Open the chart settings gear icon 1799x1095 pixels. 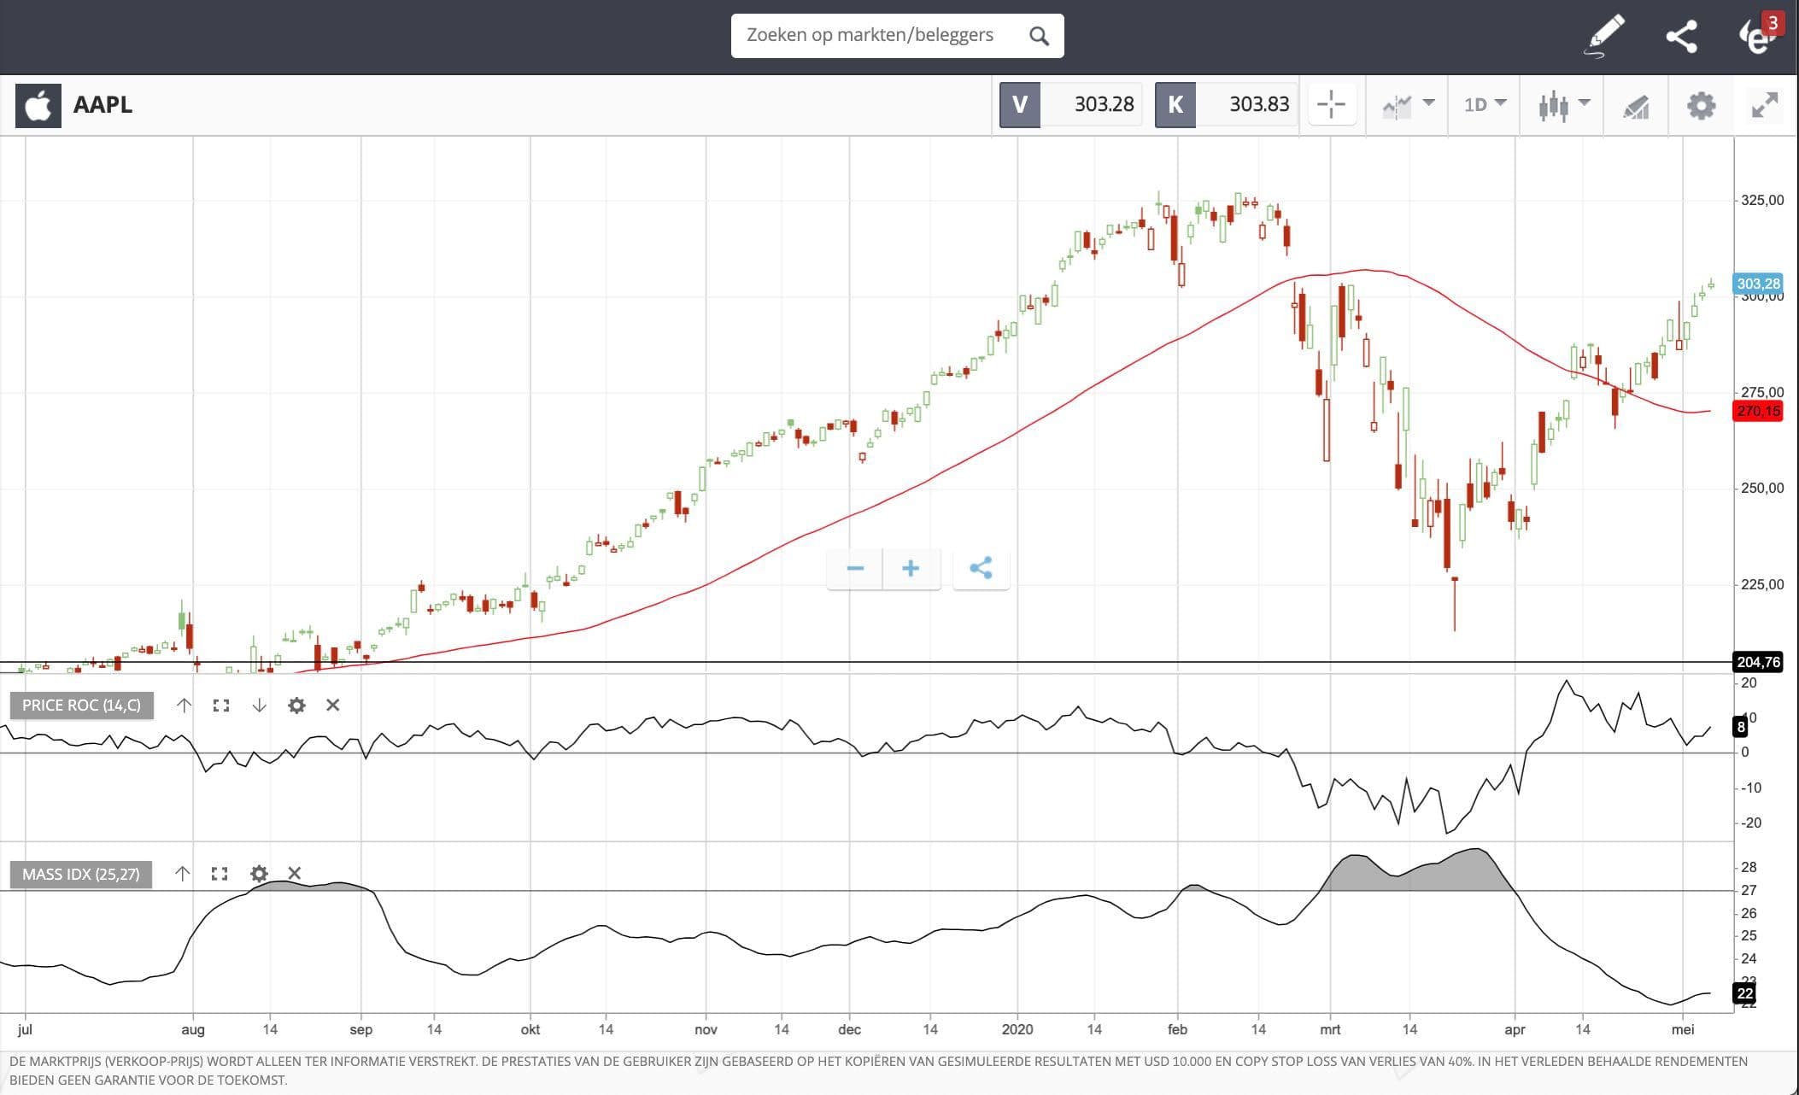pos(1701,106)
